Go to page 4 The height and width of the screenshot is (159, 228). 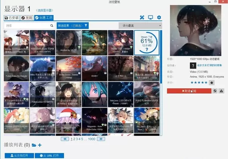[79, 139]
